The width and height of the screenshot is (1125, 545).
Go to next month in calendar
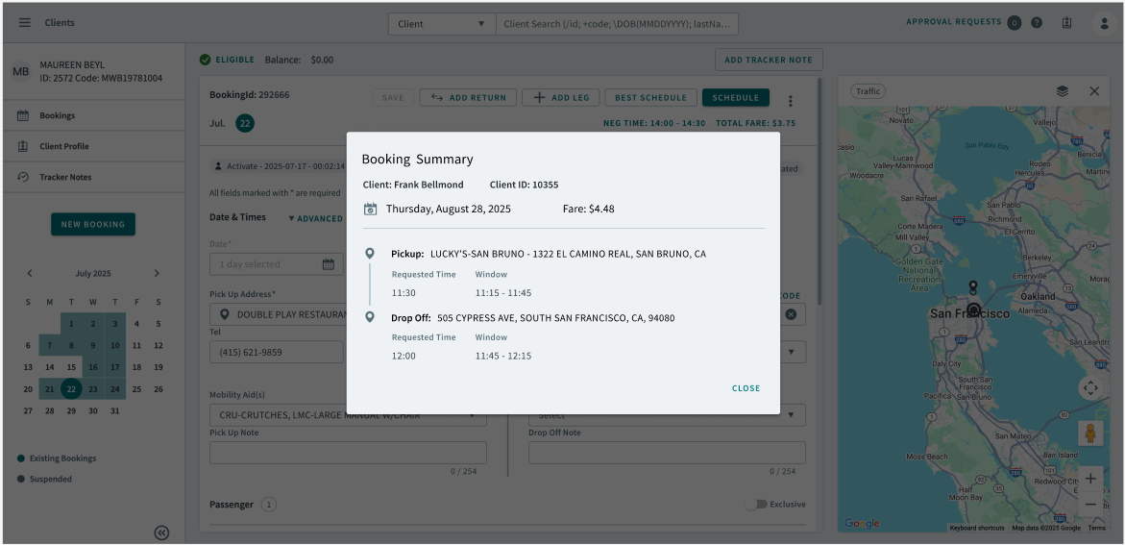pos(157,274)
